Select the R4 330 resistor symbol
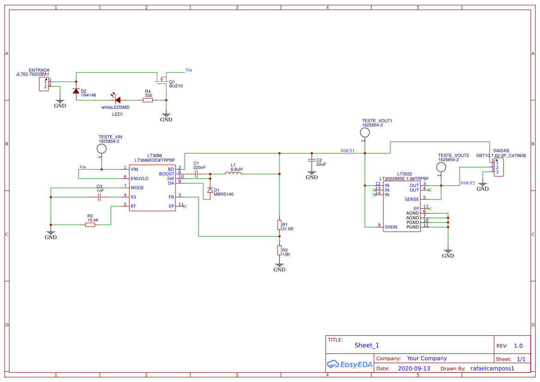This screenshot has width=540, height=382. 148,100
